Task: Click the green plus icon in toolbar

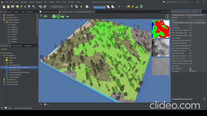Action: point(119,7)
